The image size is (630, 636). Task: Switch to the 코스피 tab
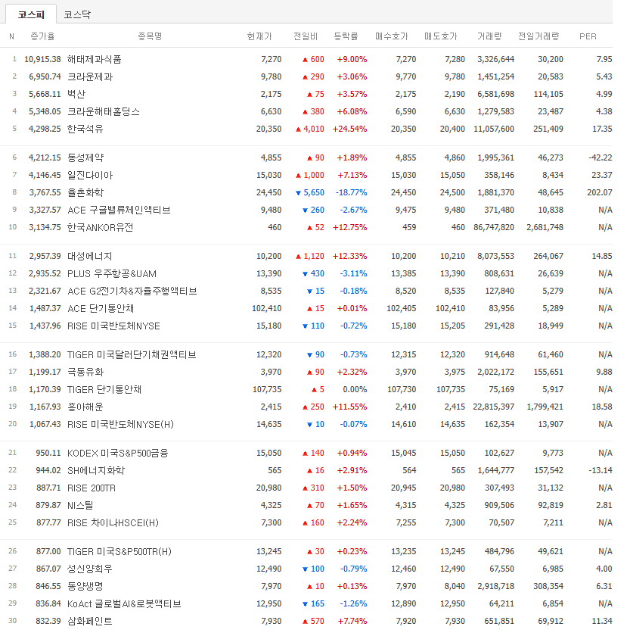[31, 14]
